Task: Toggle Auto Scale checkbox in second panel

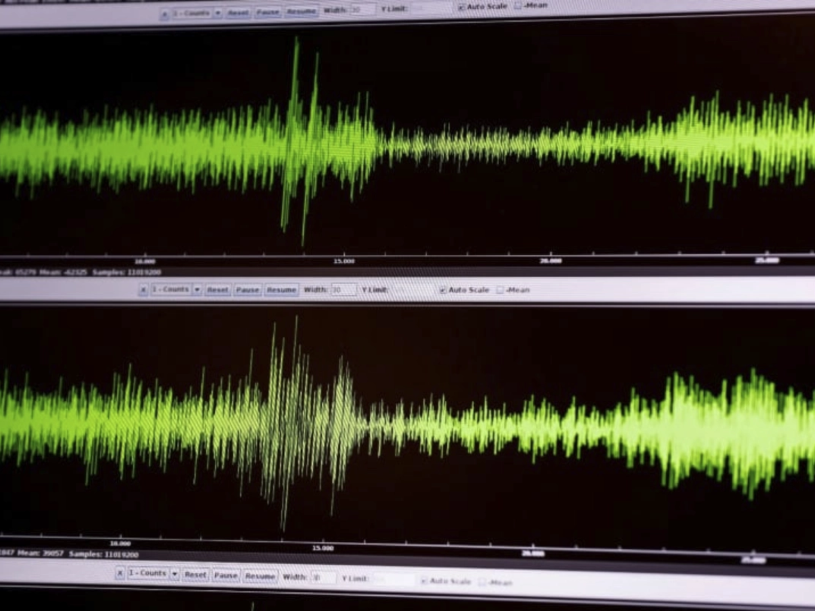Action: (x=443, y=290)
